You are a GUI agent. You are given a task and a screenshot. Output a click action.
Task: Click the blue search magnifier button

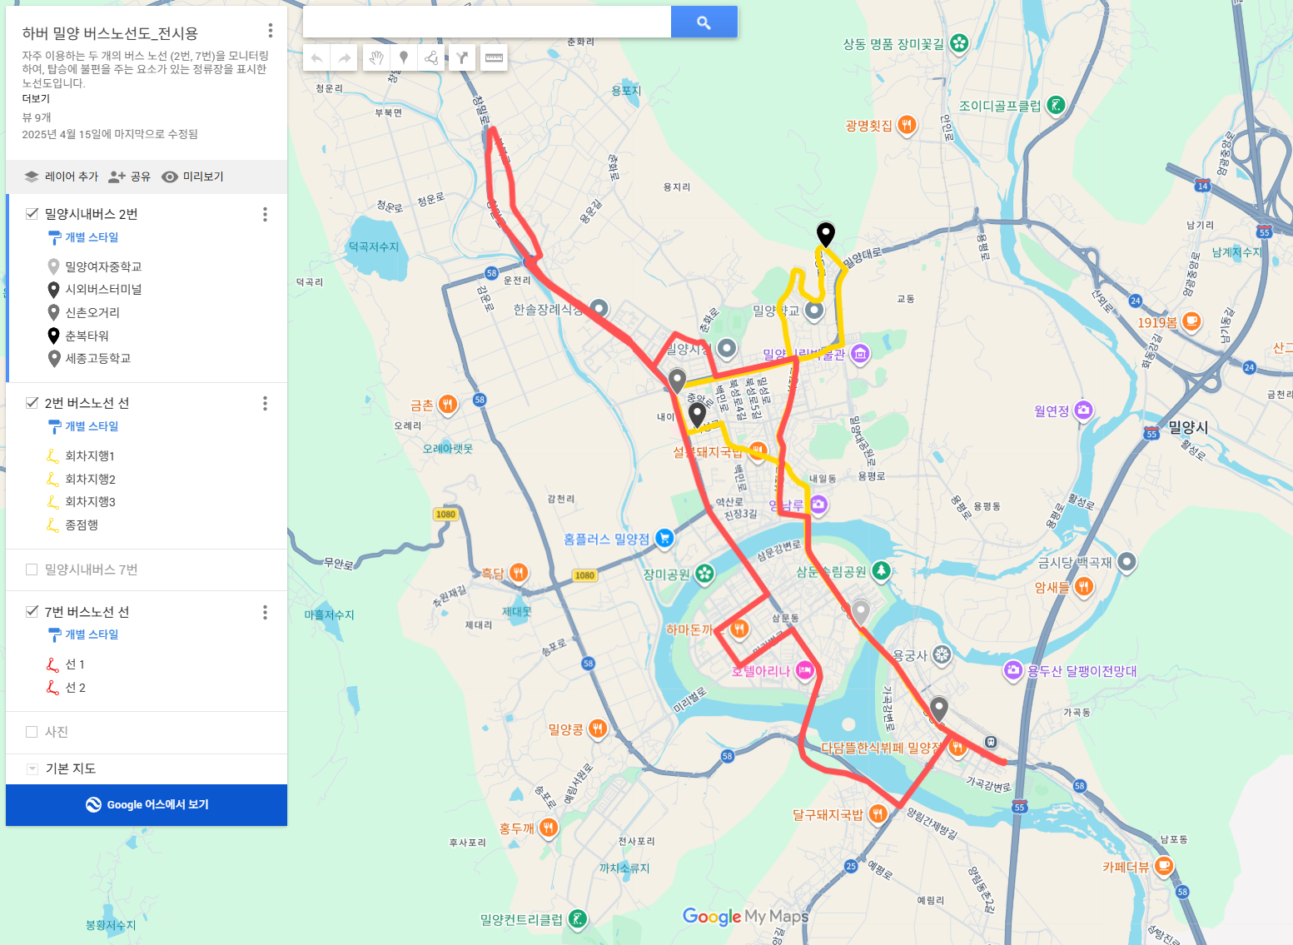704,22
